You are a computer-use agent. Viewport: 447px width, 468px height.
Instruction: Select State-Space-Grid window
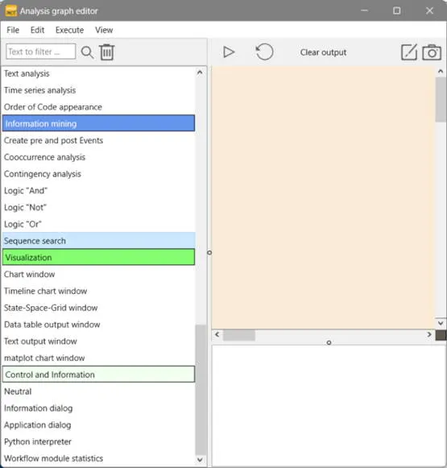coord(99,308)
